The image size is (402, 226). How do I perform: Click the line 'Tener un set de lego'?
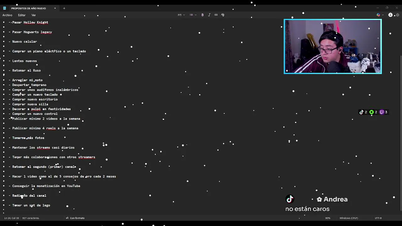[x=31, y=205]
